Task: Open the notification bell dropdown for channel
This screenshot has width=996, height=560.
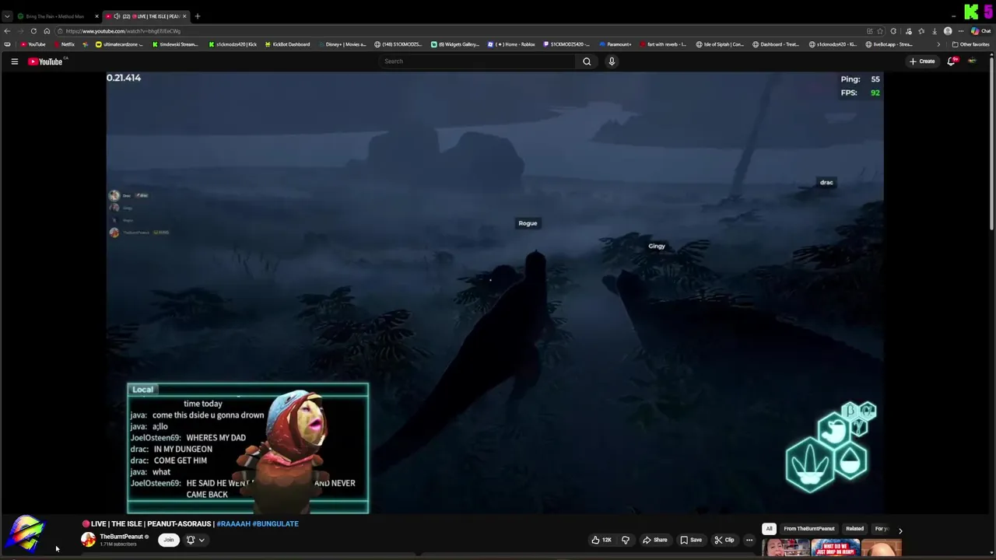Action: (x=195, y=540)
